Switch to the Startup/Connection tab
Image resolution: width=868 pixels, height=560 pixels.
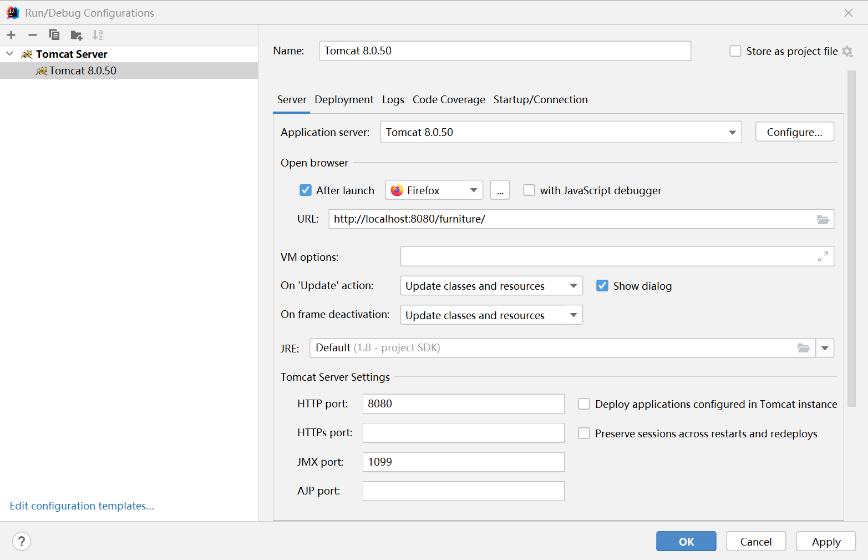pyautogui.click(x=541, y=100)
